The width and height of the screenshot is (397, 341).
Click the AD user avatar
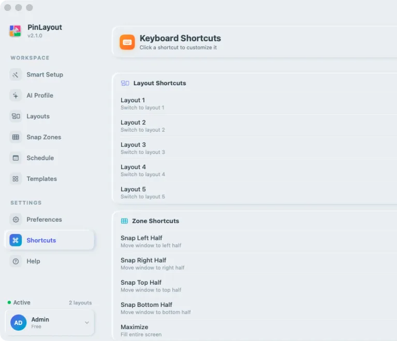point(18,322)
